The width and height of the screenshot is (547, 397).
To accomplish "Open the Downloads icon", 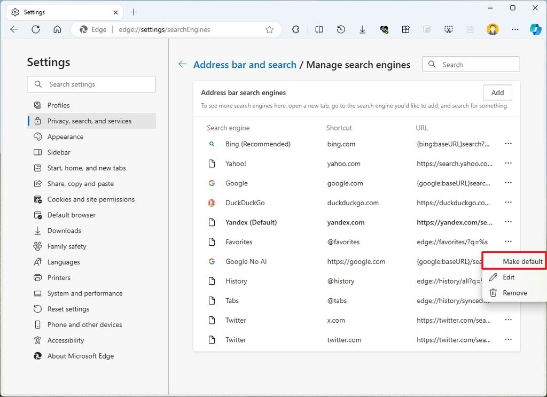I will [x=362, y=29].
